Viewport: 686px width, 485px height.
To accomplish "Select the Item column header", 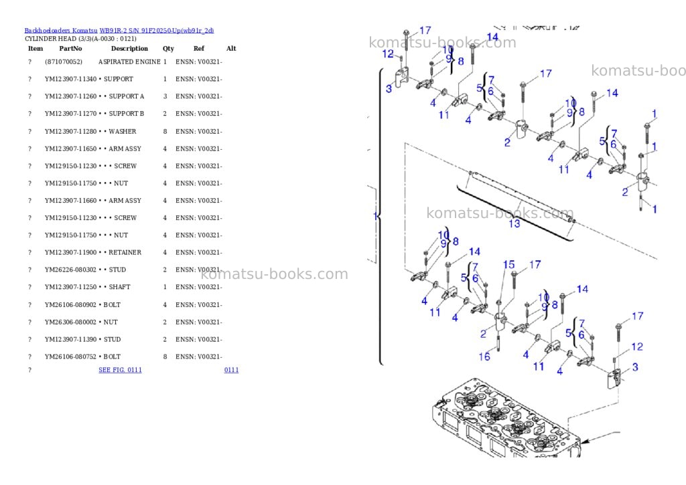I will (x=36, y=48).
